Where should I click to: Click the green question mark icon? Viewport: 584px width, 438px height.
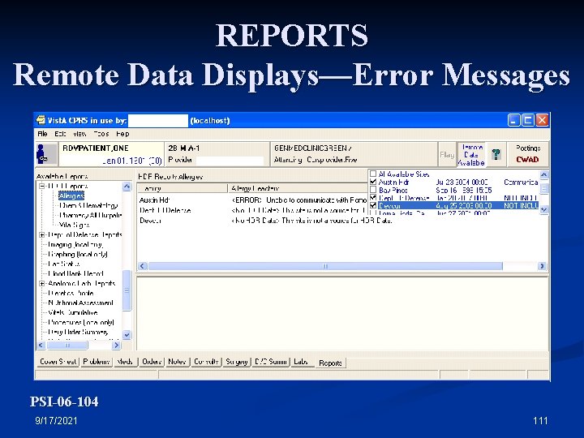(496, 154)
